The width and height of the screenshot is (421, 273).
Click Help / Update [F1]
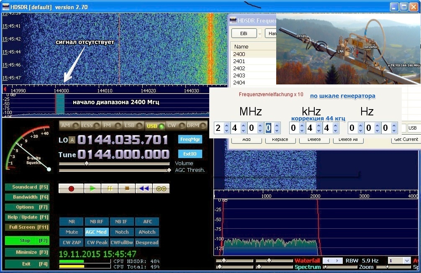click(27, 217)
